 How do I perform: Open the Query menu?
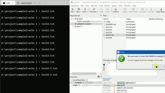coord(114,6)
